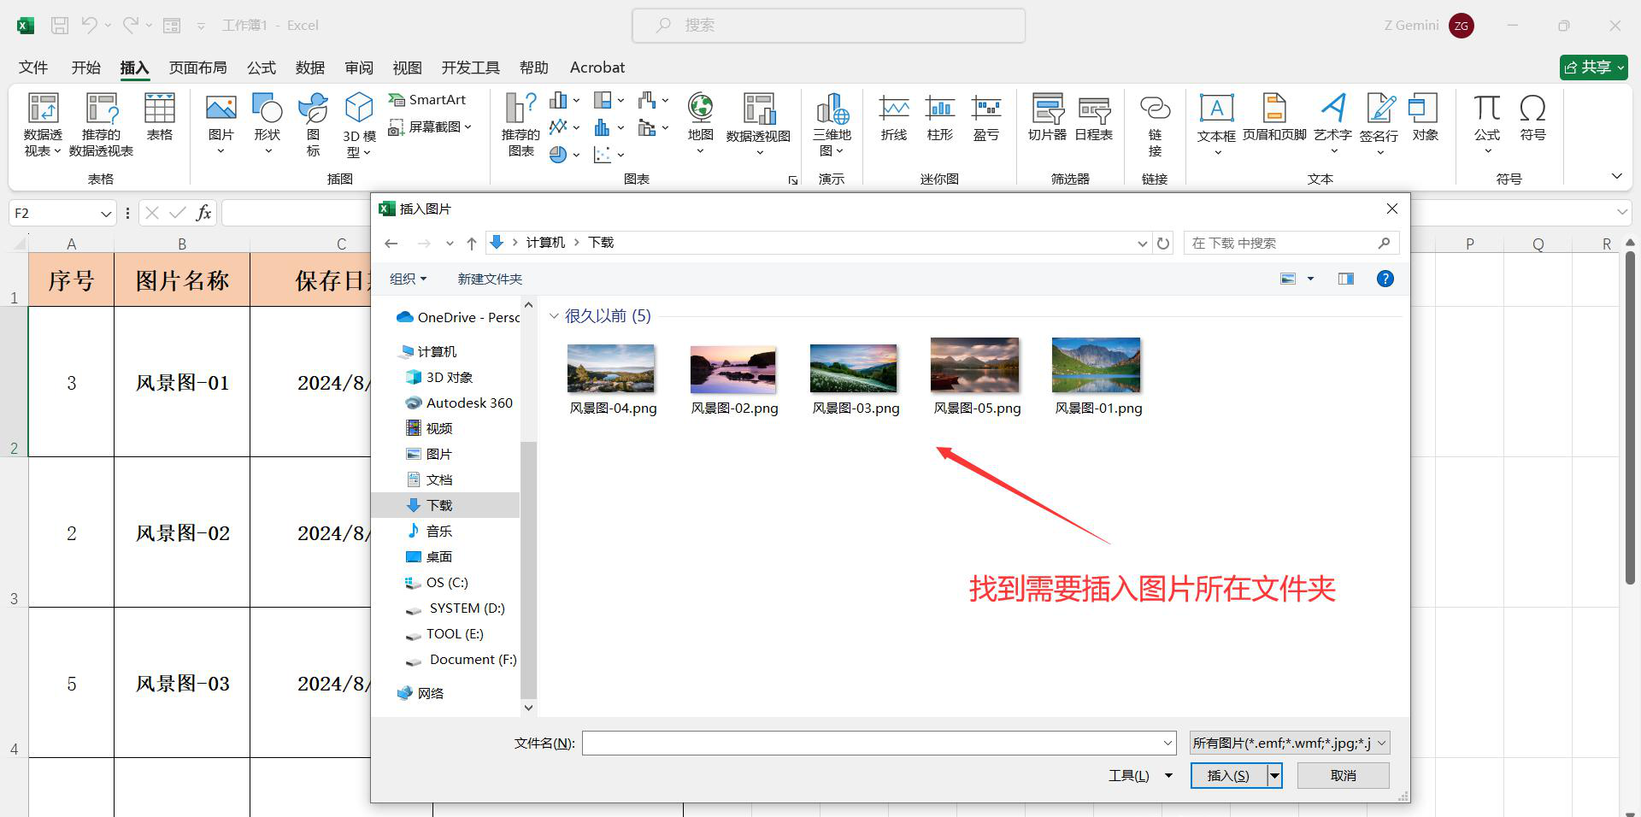Expand the address bar path history dropdown

click(1142, 244)
